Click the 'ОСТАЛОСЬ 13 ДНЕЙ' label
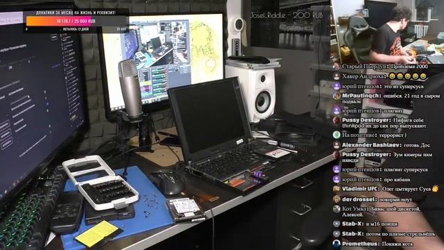 click(76, 29)
